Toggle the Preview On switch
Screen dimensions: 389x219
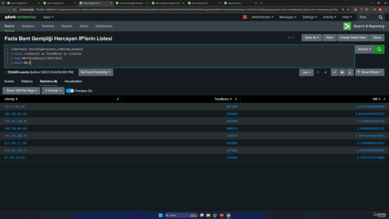tap(70, 91)
